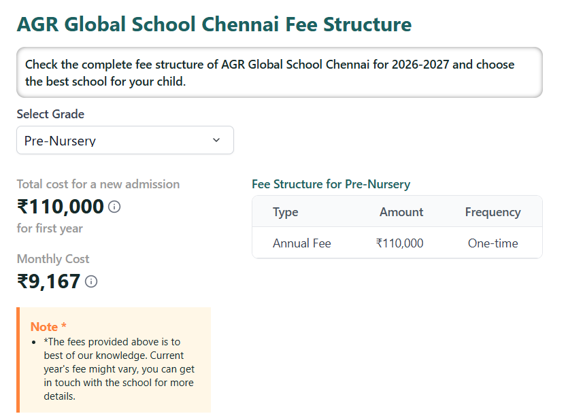Click the 2026-2027 description box

280,73
